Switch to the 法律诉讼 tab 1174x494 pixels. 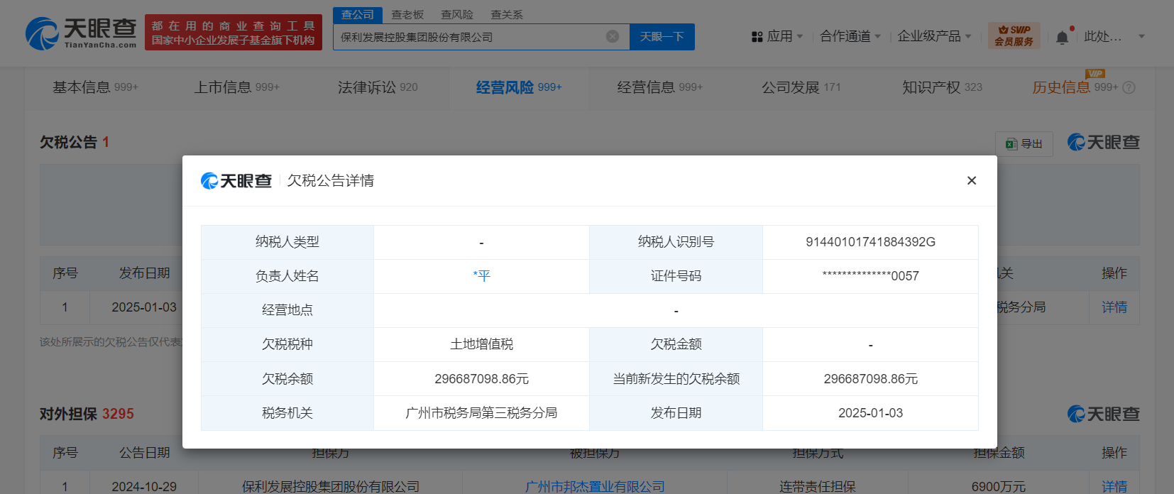(378, 87)
